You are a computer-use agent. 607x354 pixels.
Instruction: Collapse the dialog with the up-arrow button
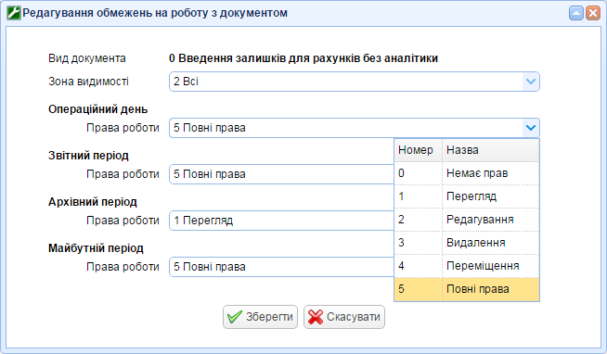pyautogui.click(x=576, y=13)
